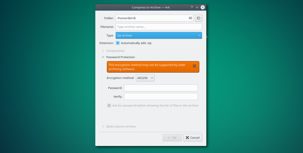Click the Cancel button

(193, 138)
